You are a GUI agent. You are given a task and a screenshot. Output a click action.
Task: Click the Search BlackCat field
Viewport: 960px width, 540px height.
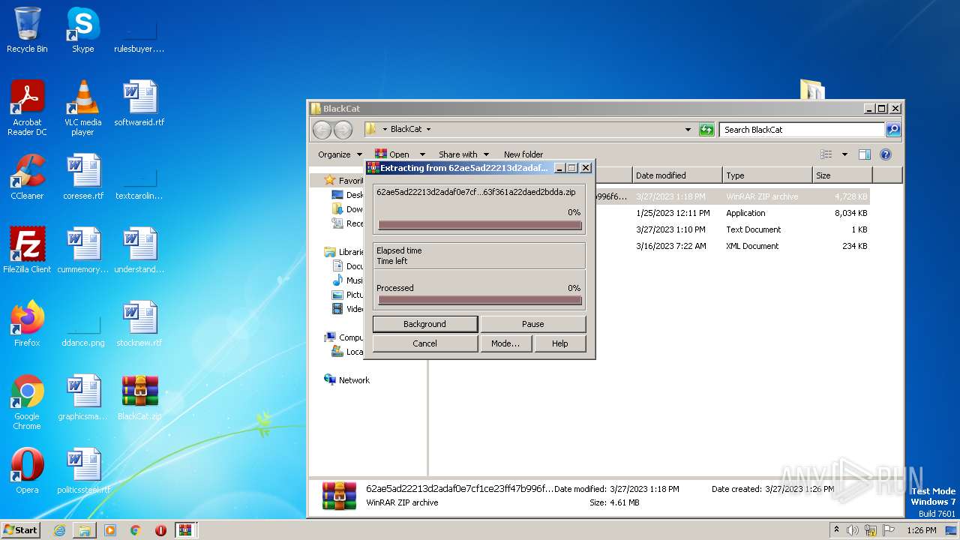point(801,130)
